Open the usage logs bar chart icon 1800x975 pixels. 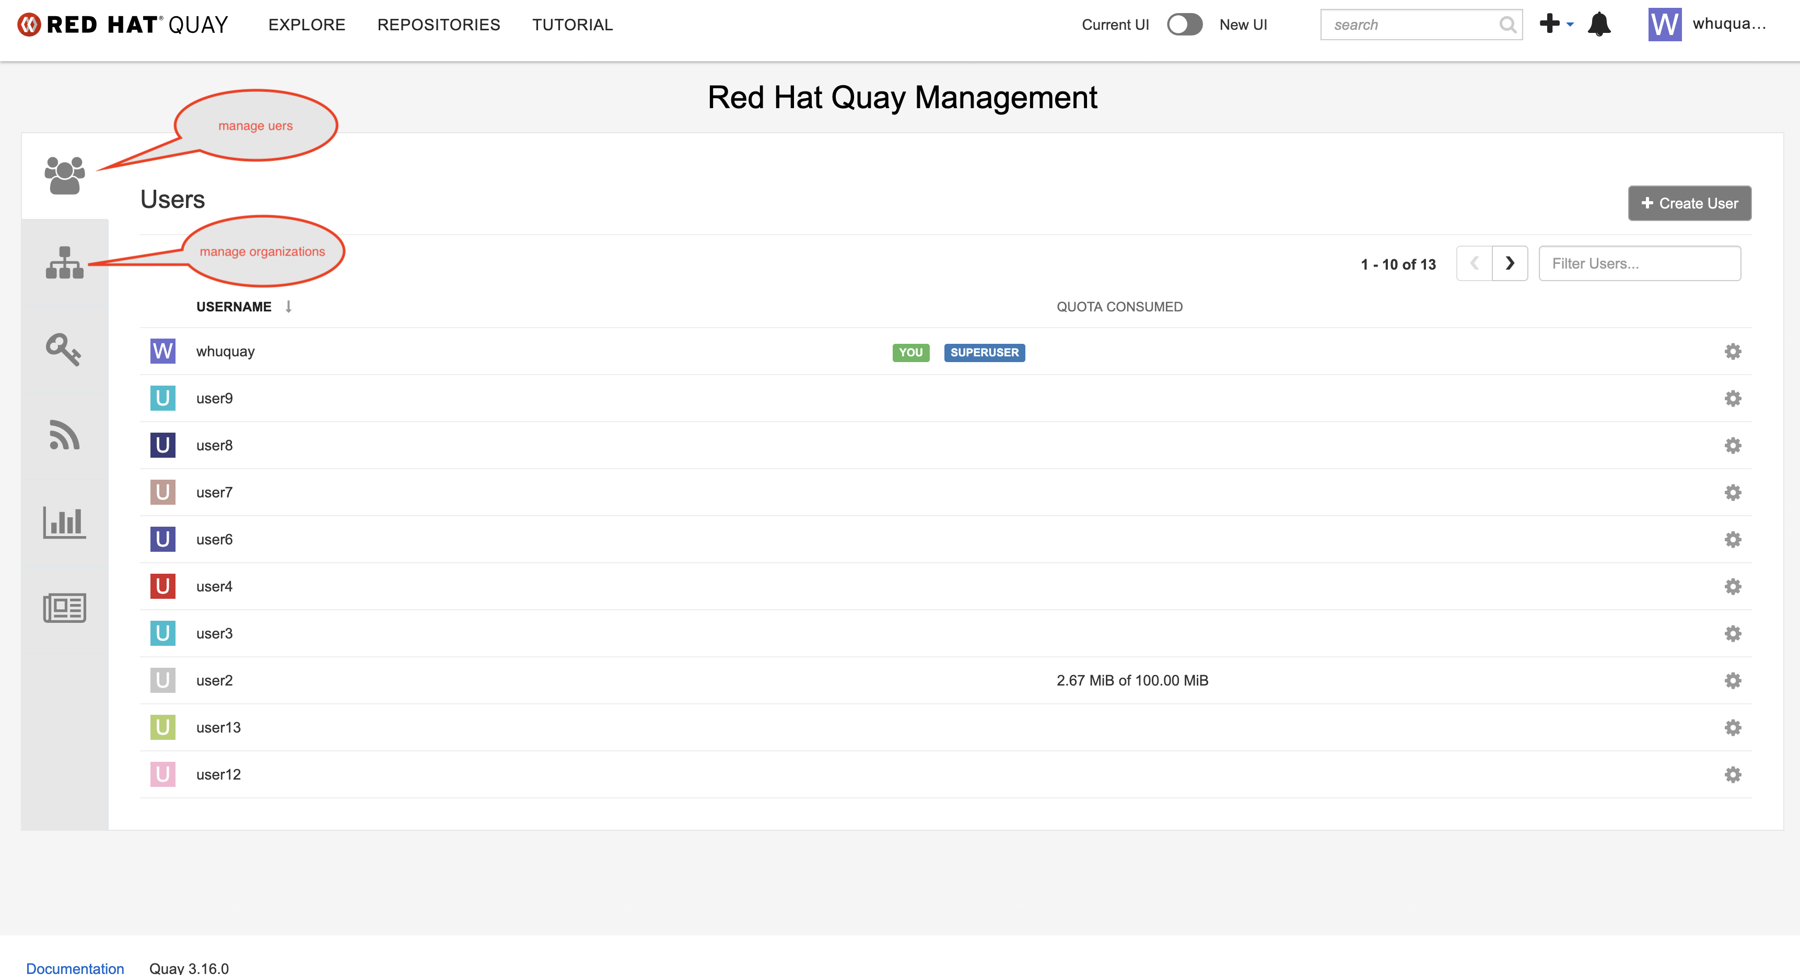tap(64, 522)
